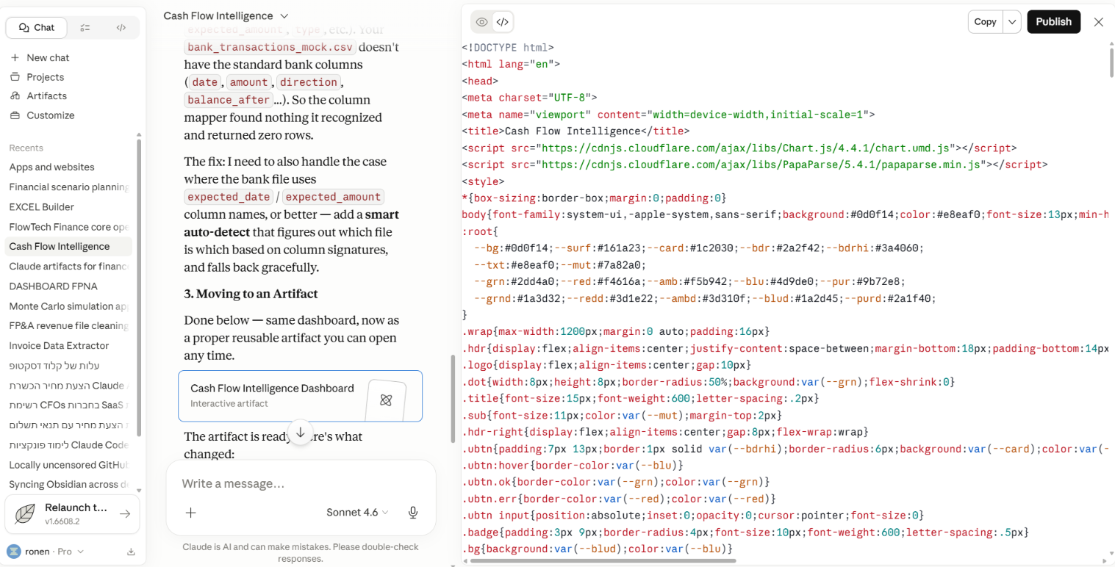Screen dimensions: 1115x567
Task: Switch to the Chat mode tab
Action: (x=37, y=27)
